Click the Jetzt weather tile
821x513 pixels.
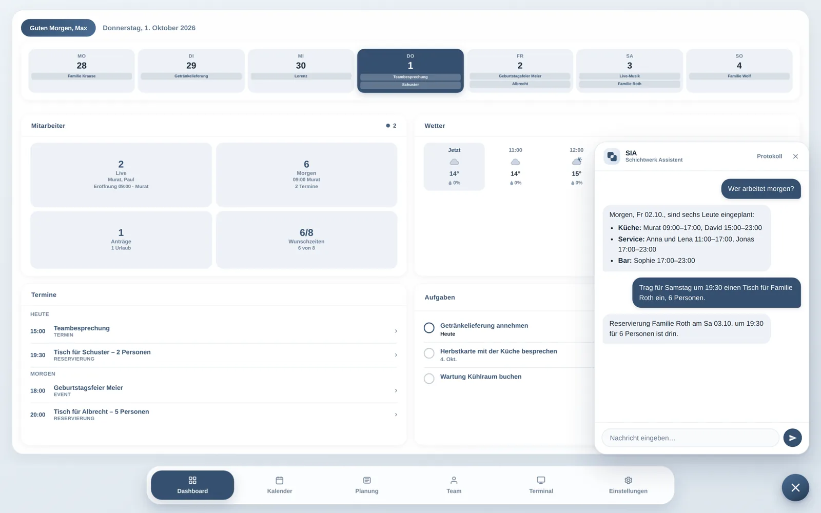tap(454, 167)
